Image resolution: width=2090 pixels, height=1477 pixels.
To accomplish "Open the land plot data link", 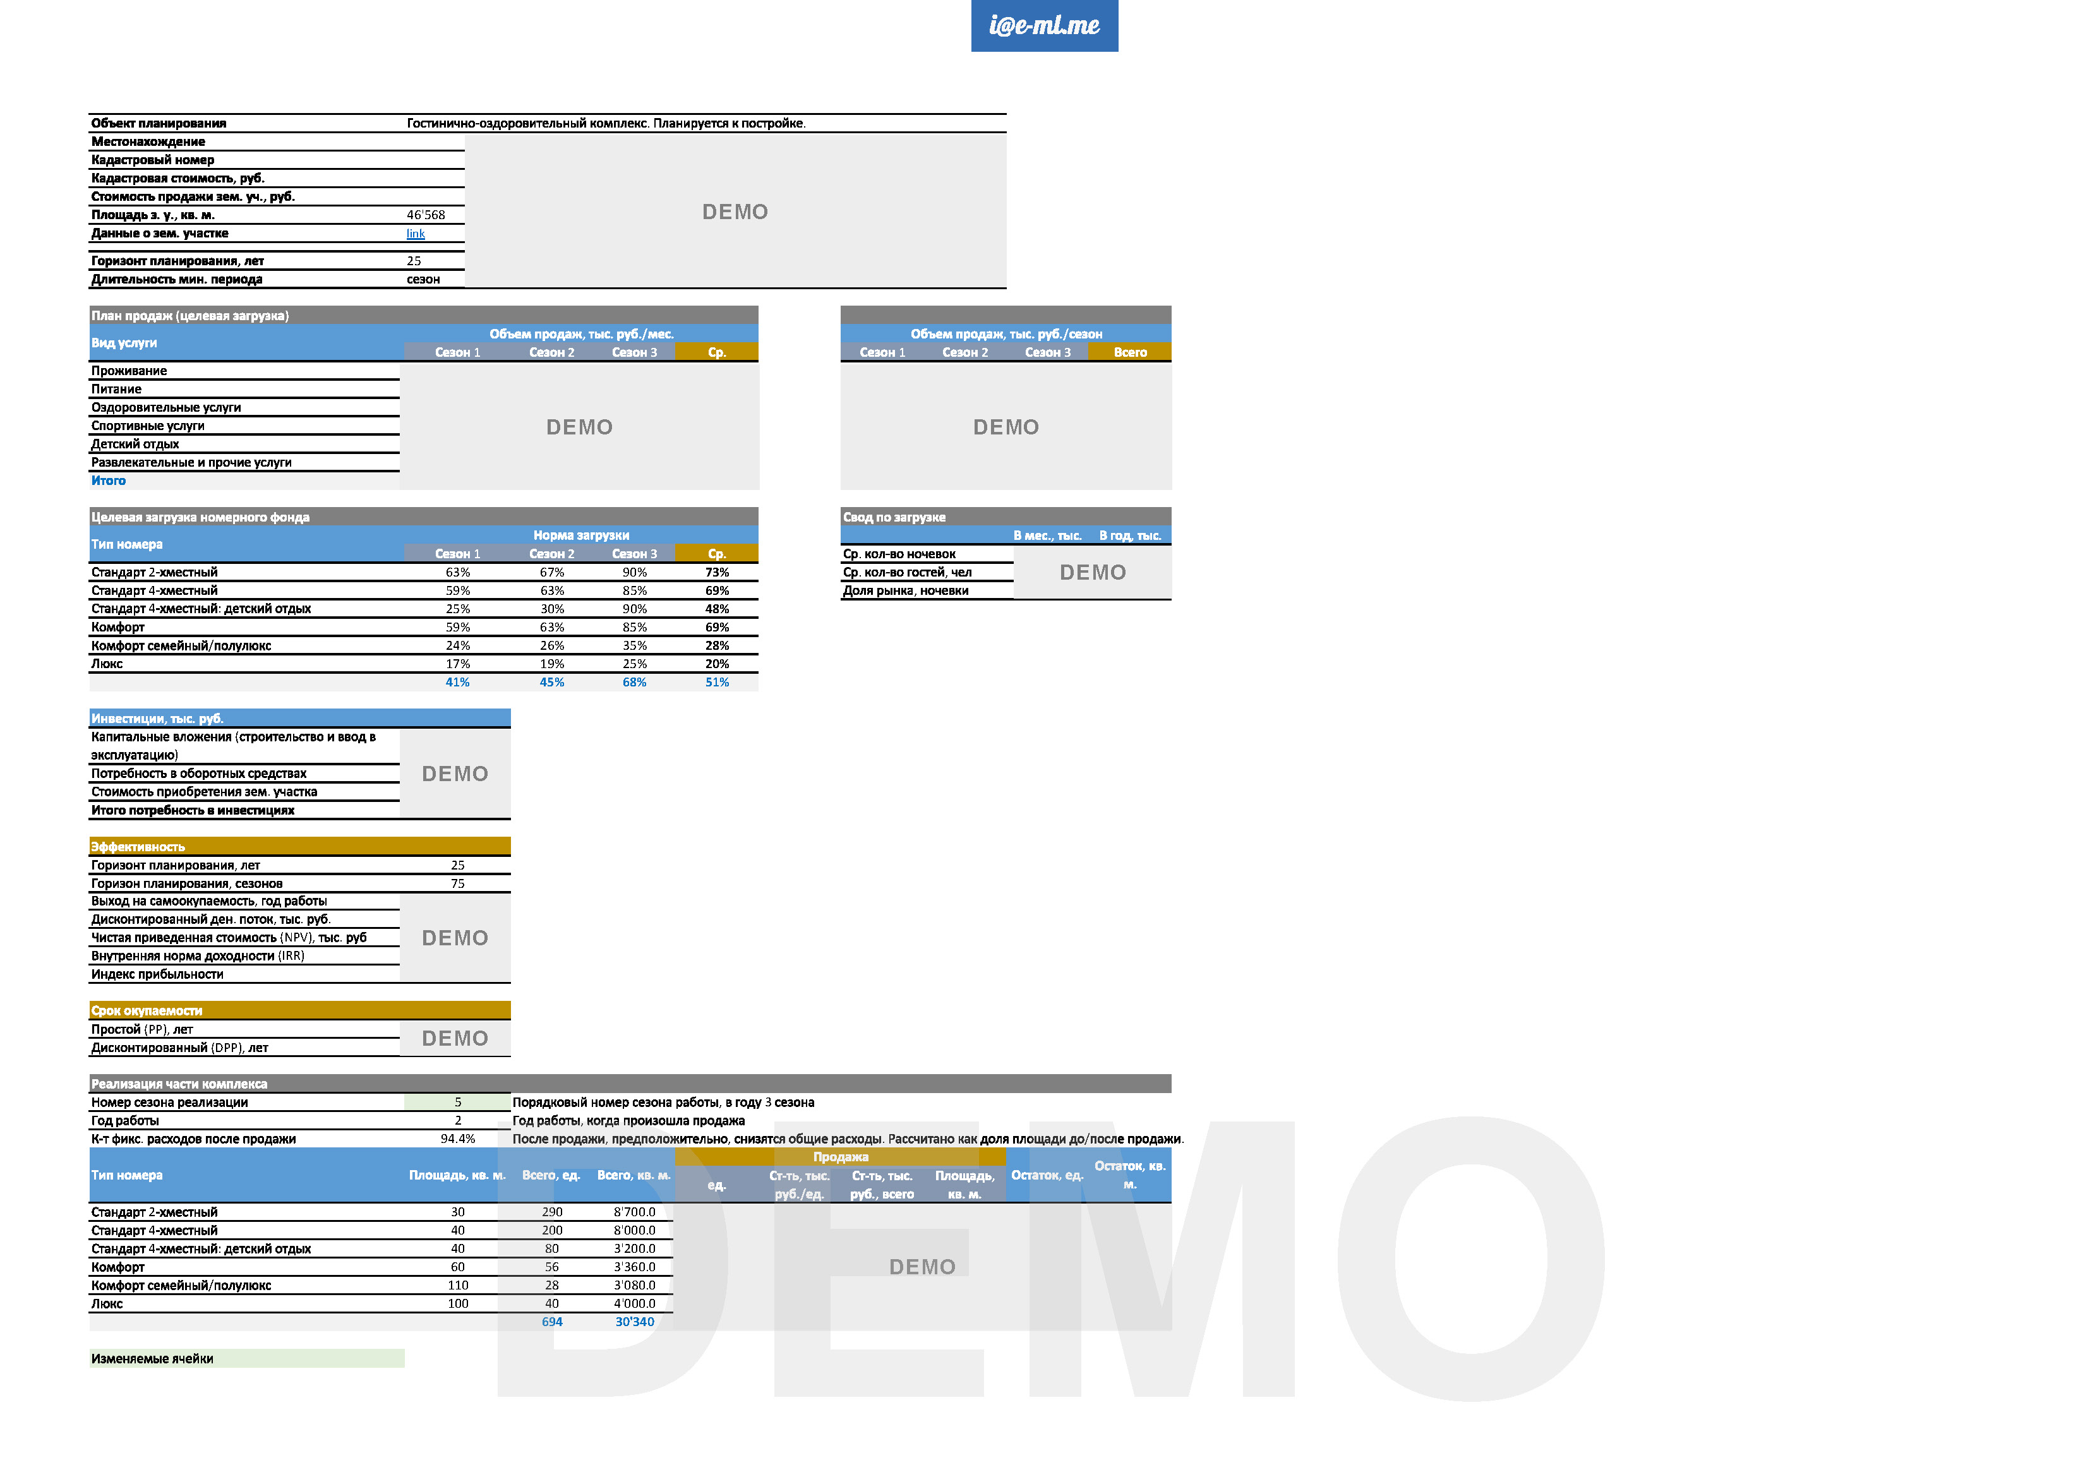I will pyautogui.click(x=415, y=234).
